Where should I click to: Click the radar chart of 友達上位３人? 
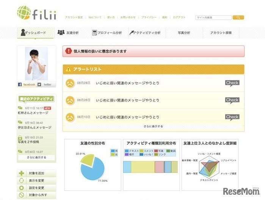pyautogui.click(x=209, y=167)
